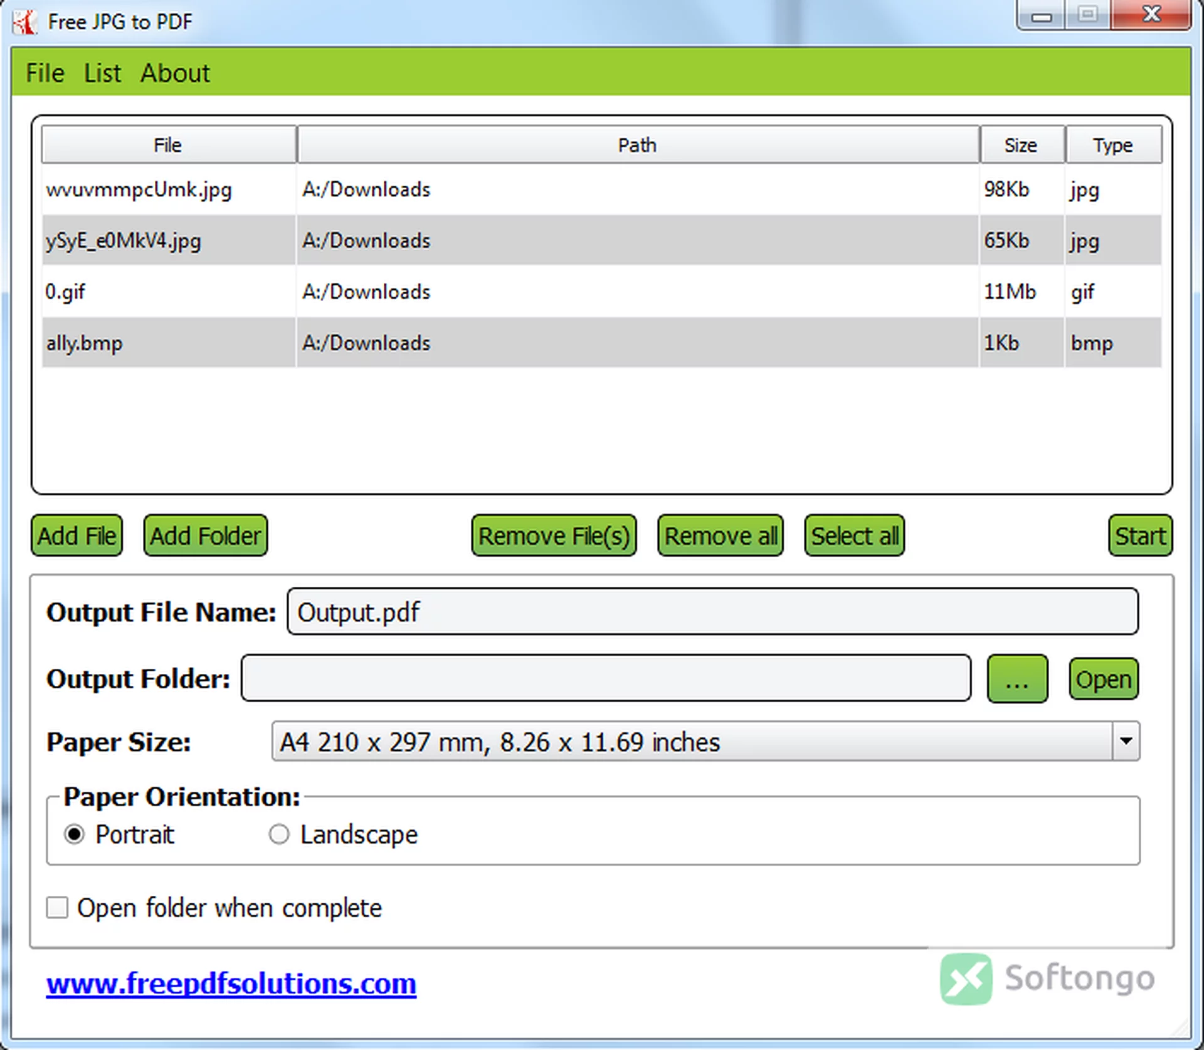This screenshot has width=1204, height=1050.
Task: Browse for output folder with the ... button
Action: (x=1017, y=679)
